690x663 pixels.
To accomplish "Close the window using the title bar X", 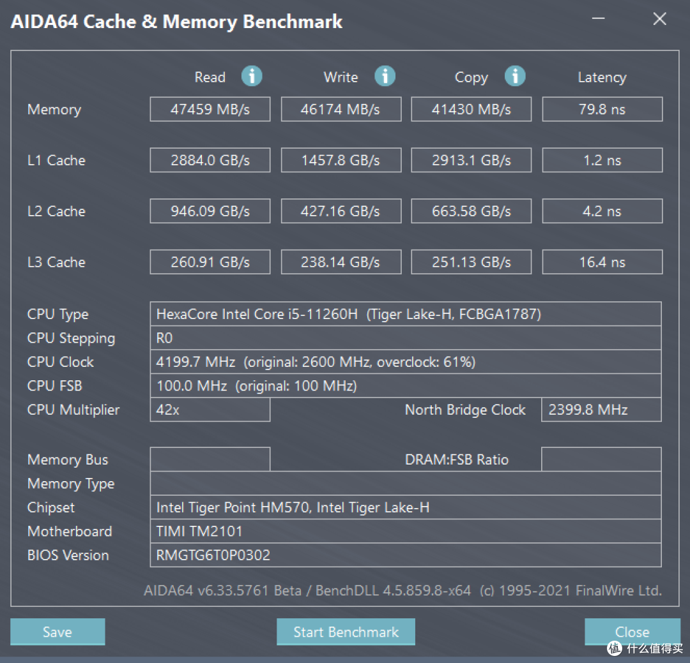I will 659,19.
